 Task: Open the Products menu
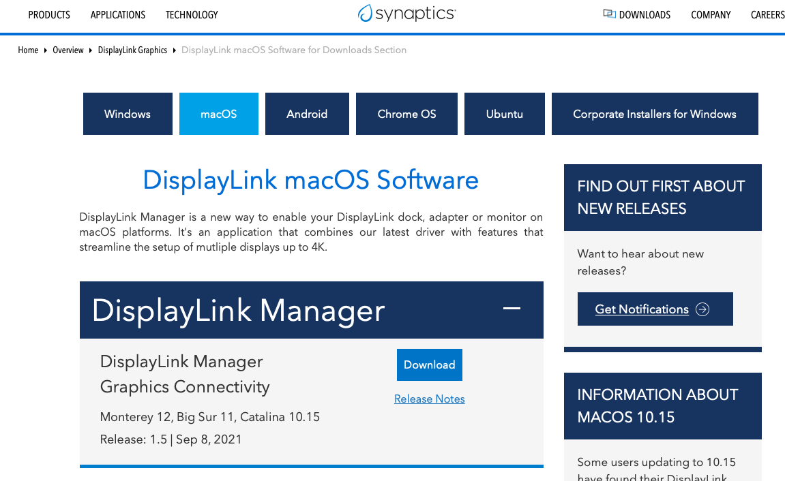49,14
